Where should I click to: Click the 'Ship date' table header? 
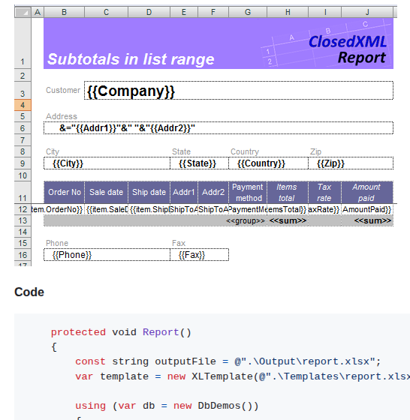(149, 192)
